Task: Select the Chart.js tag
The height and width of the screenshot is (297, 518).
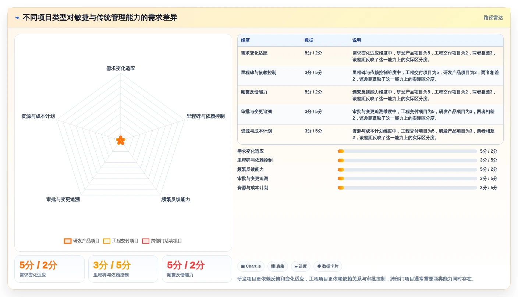Action: point(251,266)
